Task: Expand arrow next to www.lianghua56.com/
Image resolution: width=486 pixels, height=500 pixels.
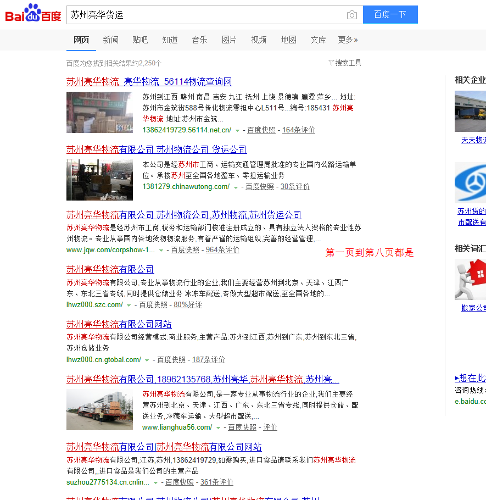Action: 218,427
